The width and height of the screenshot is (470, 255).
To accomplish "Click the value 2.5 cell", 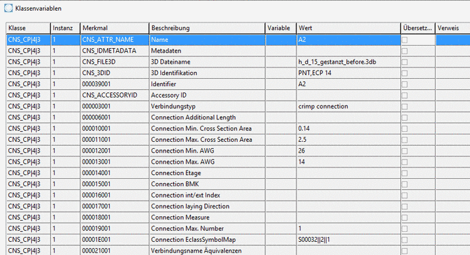I will point(348,139).
